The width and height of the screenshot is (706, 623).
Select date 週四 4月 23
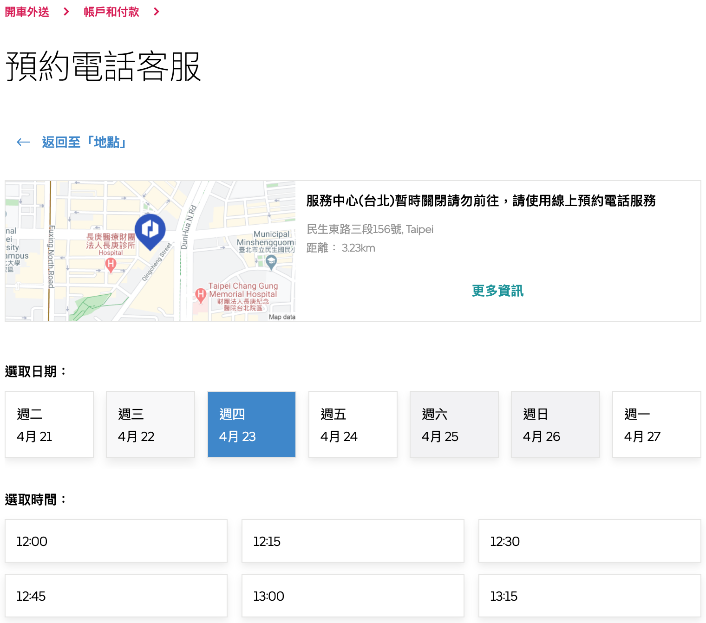[x=252, y=424]
